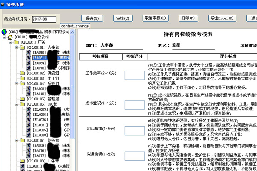257x171 pixels.
Task: Click person icon next to [PLA081]
Action: (29, 125)
